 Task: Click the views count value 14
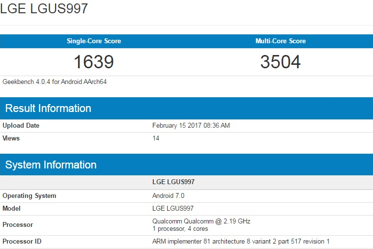click(x=156, y=138)
